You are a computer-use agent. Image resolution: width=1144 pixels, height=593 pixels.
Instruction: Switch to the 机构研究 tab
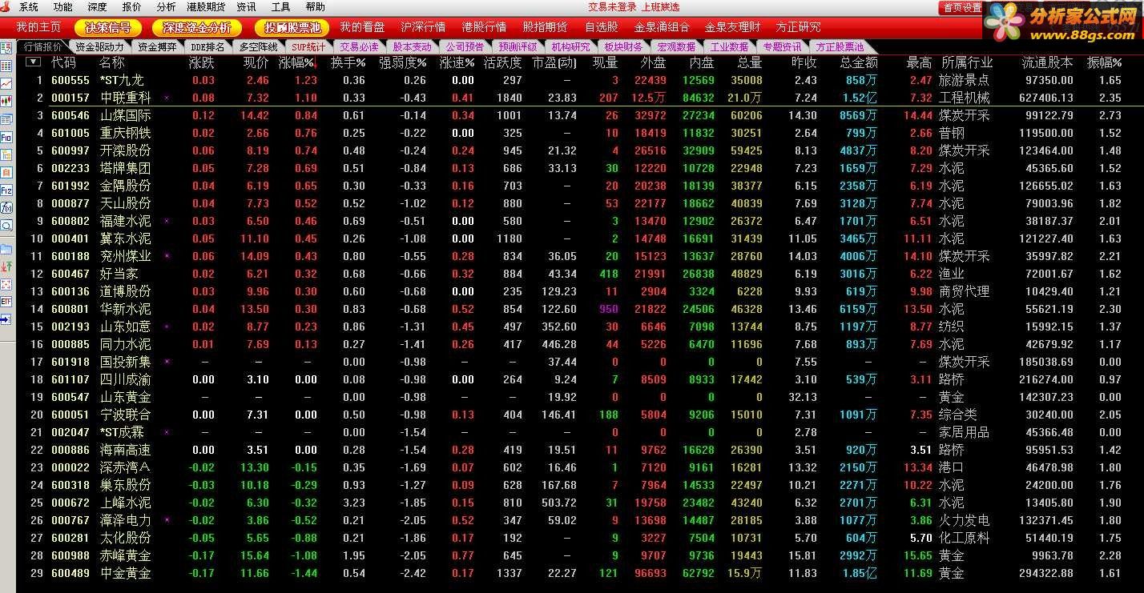570,47
